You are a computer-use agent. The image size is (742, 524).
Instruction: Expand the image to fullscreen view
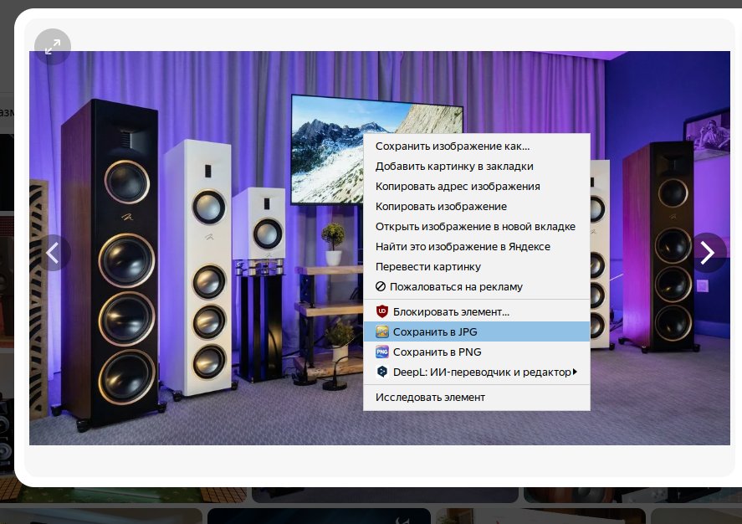[x=53, y=47]
